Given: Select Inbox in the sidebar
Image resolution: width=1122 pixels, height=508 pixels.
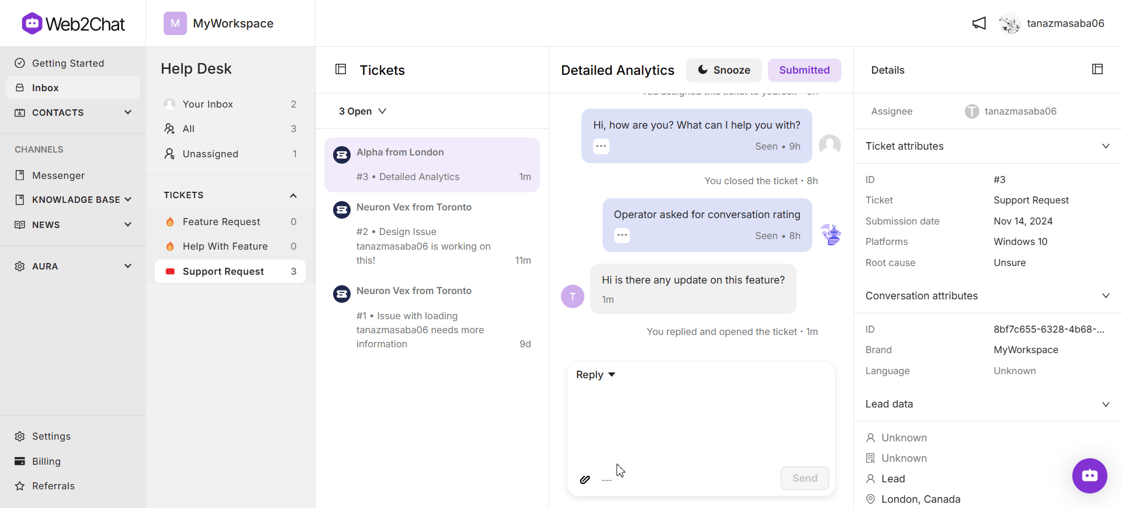Looking at the screenshot, I should click(73, 88).
